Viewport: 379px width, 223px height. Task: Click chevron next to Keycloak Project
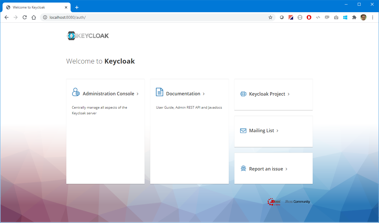click(289, 94)
